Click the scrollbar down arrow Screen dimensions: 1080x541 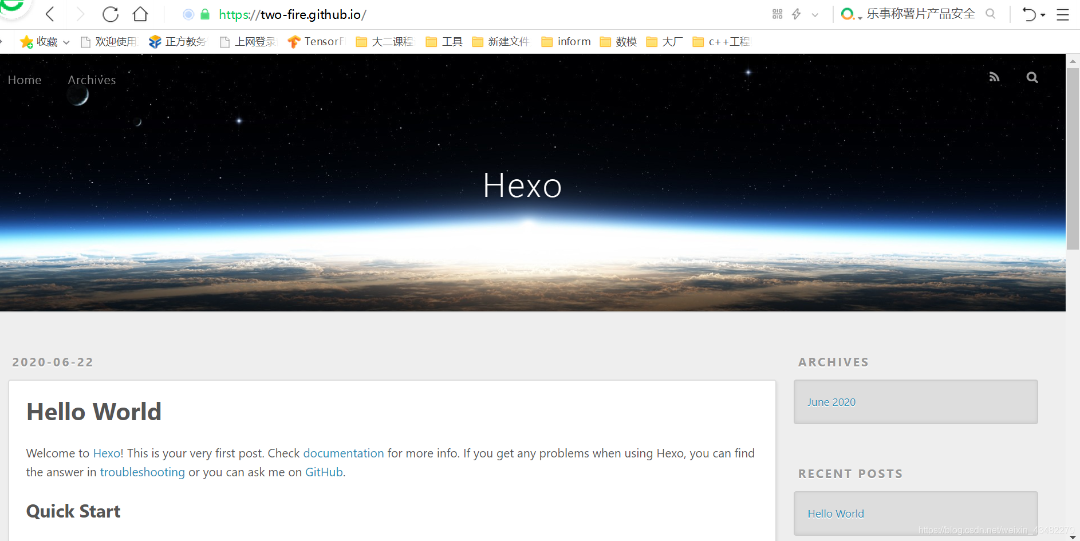pos(1073,536)
